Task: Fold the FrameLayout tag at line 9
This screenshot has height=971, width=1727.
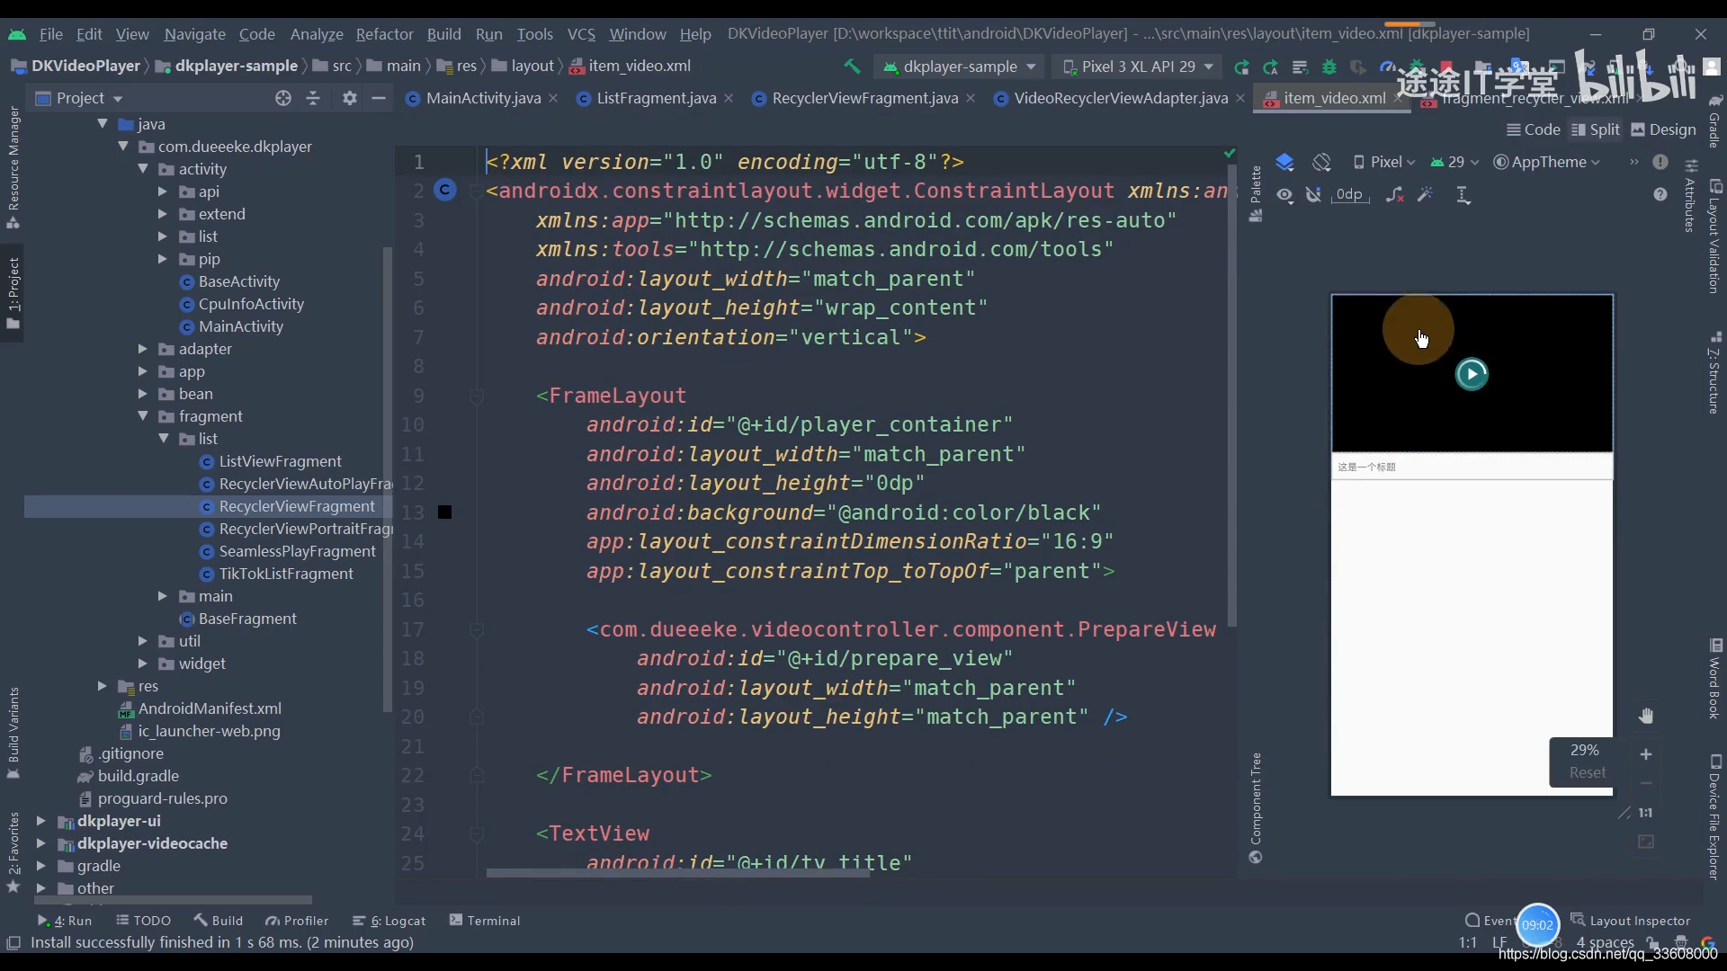Action: tap(477, 396)
